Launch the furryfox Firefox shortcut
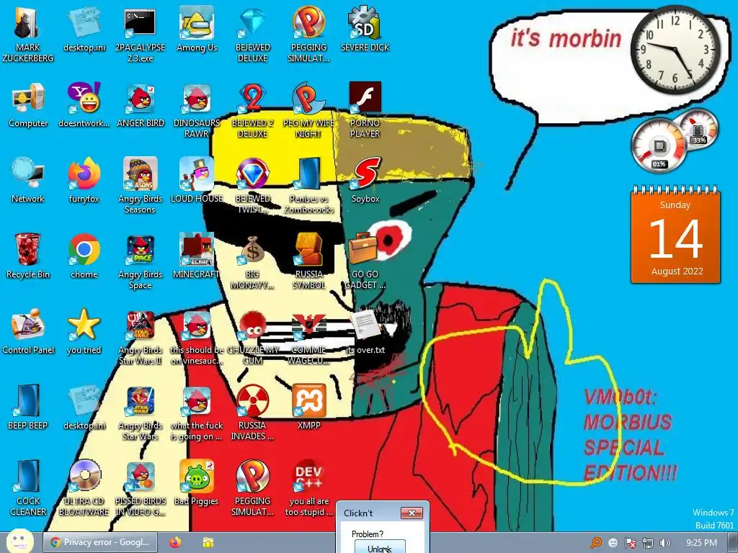Image resolution: width=738 pixels, height=553 pixels. (84, 181)
